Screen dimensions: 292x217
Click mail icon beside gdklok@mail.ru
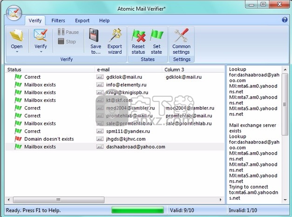(100, 77)
